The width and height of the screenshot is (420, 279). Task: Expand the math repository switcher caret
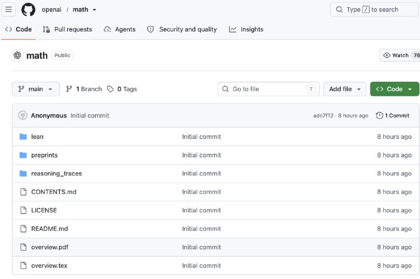coord(94,10)
